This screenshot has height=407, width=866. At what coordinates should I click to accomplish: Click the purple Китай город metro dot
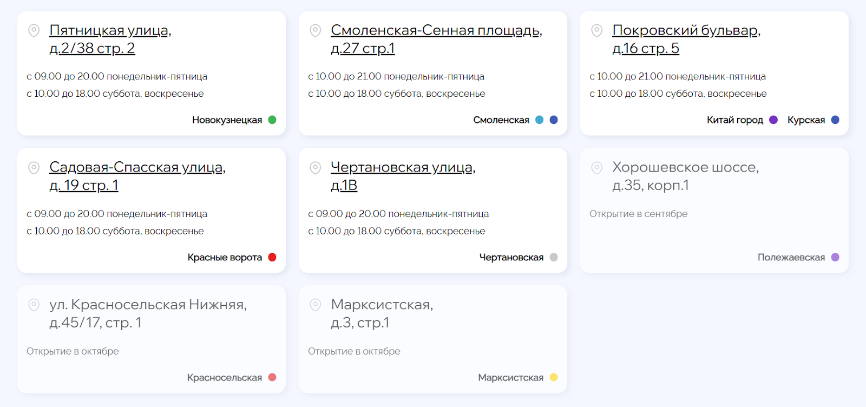(x=773, y=120)
